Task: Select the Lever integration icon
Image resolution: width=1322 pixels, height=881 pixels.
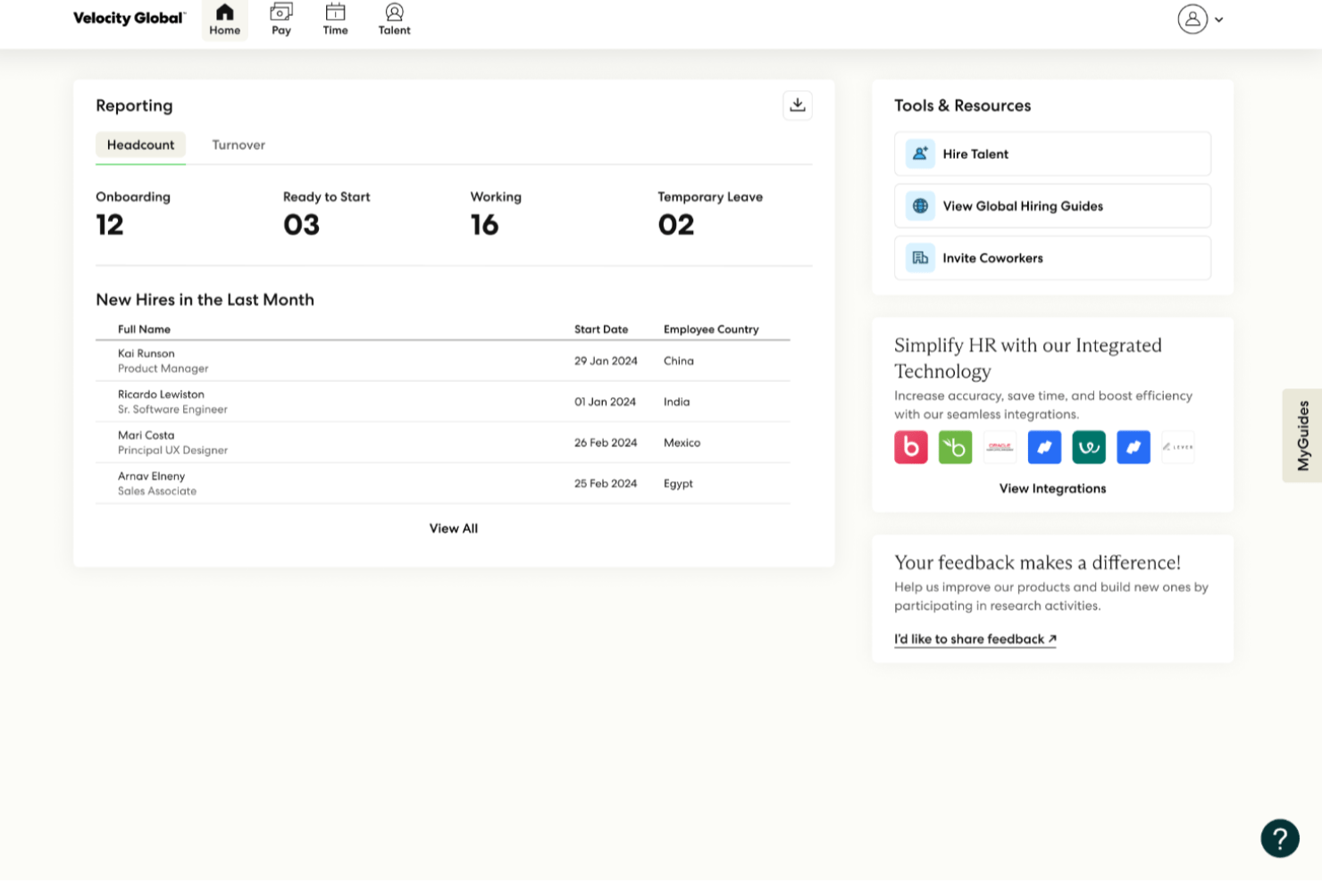Action: point(1177,447)
